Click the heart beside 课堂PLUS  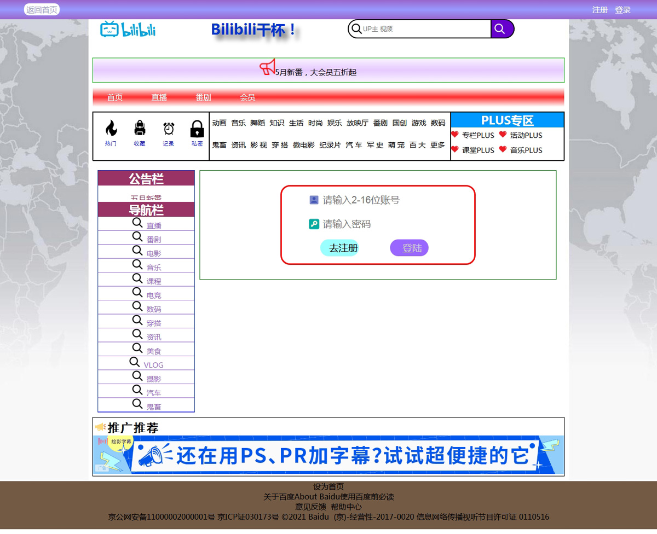(x=454, y=149)
